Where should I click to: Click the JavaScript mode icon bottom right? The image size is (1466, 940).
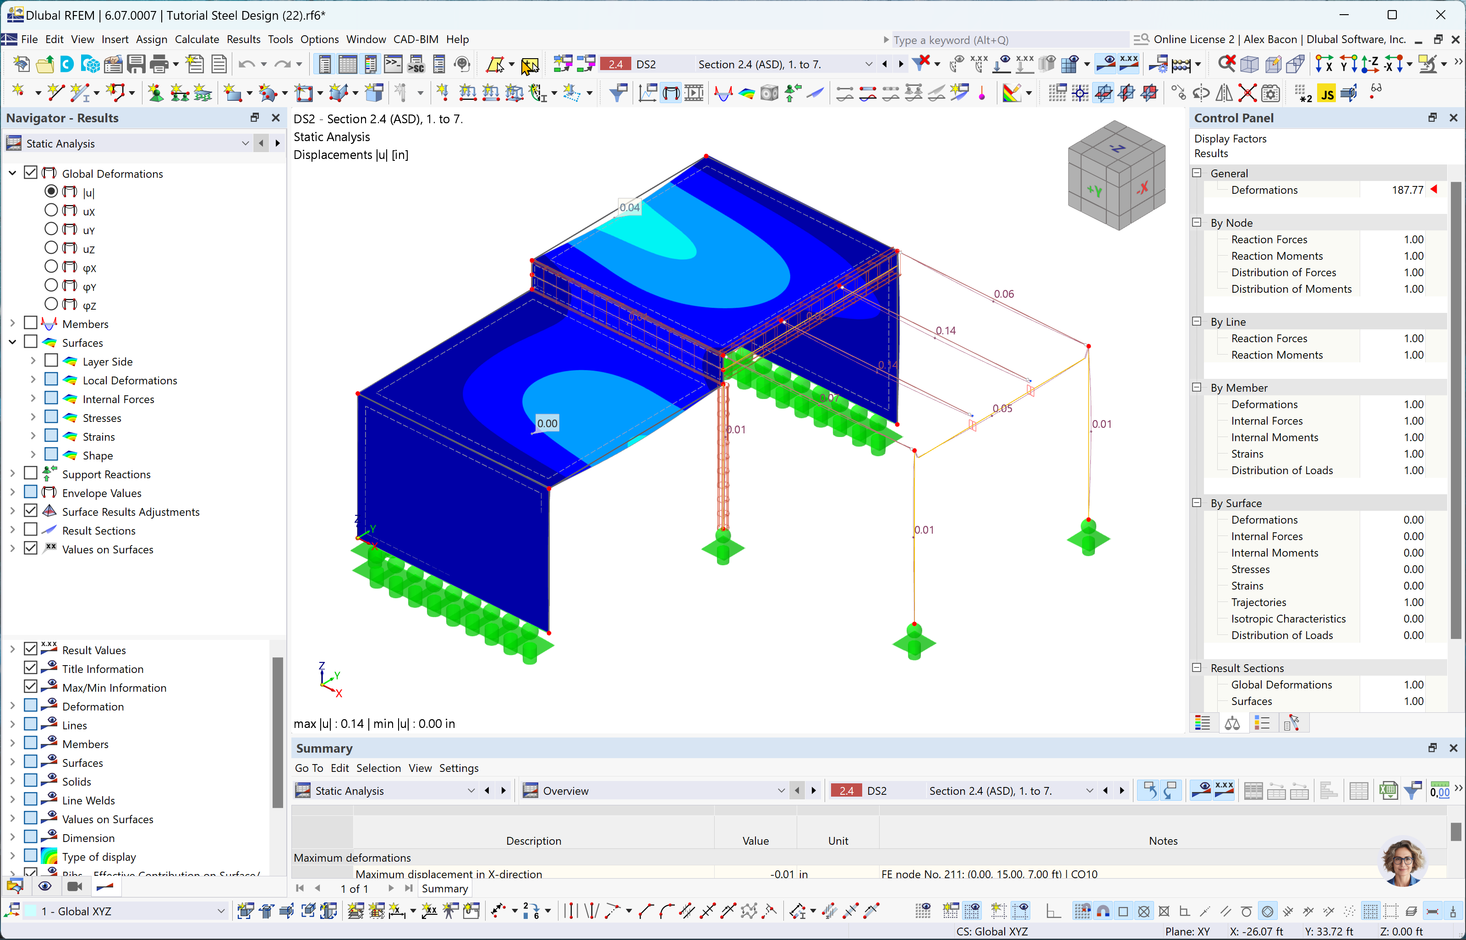coord(1328,93)
